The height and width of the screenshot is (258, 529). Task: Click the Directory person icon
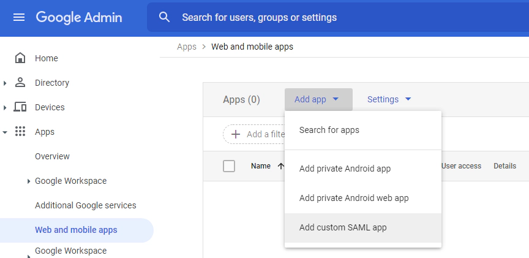point(20,83)
